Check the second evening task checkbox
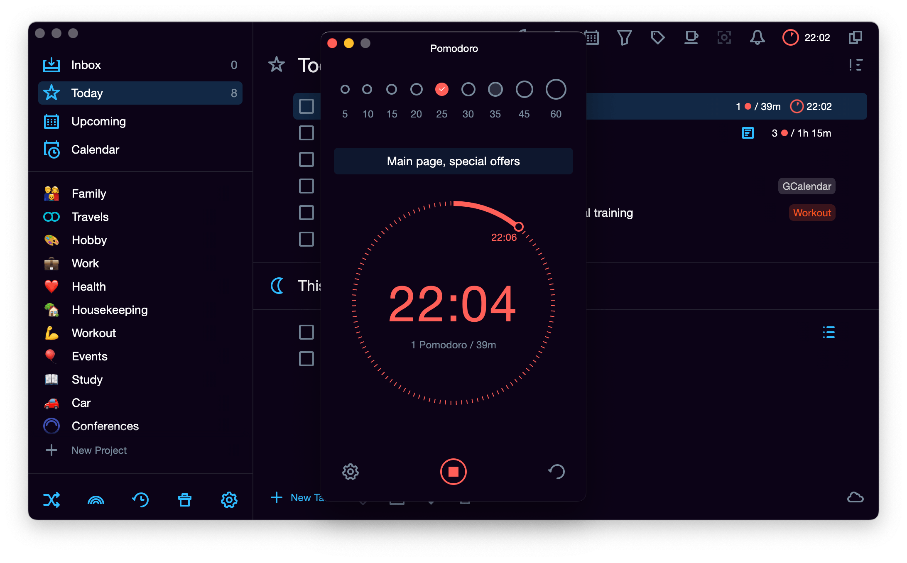 pyautogui.click(x=306, y=359)
